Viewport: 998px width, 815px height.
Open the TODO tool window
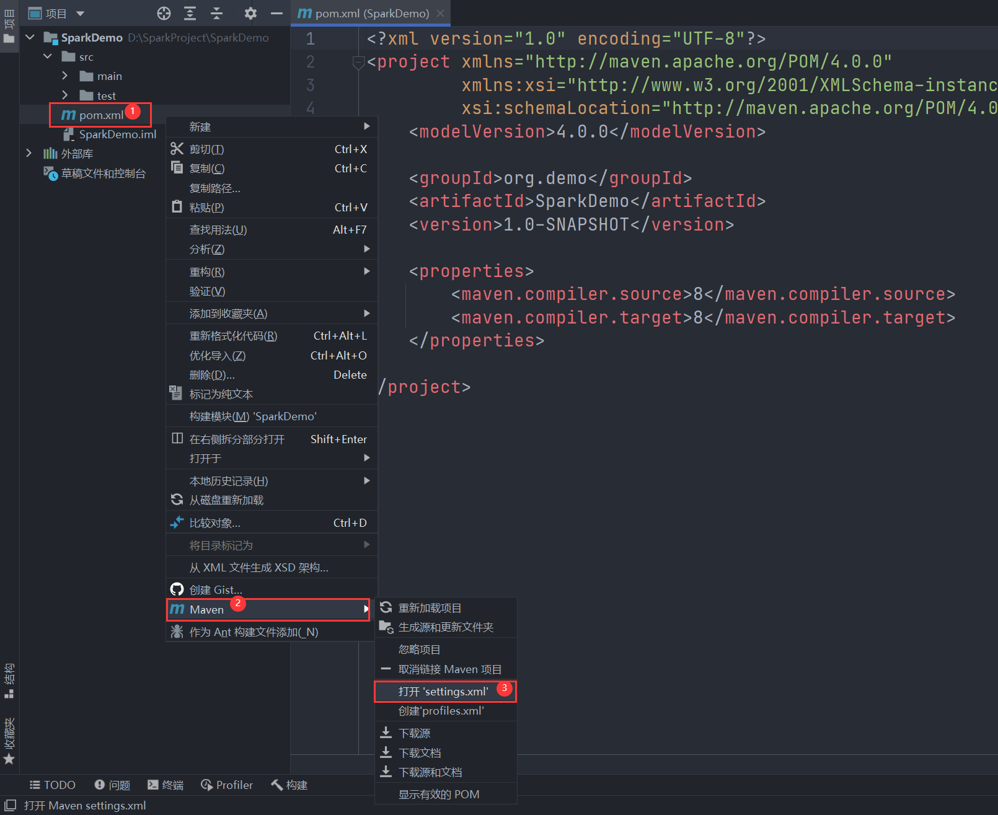53,785
